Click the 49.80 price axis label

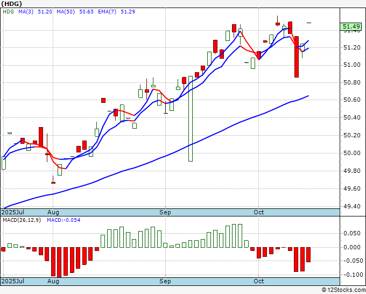tap(352, 171)
